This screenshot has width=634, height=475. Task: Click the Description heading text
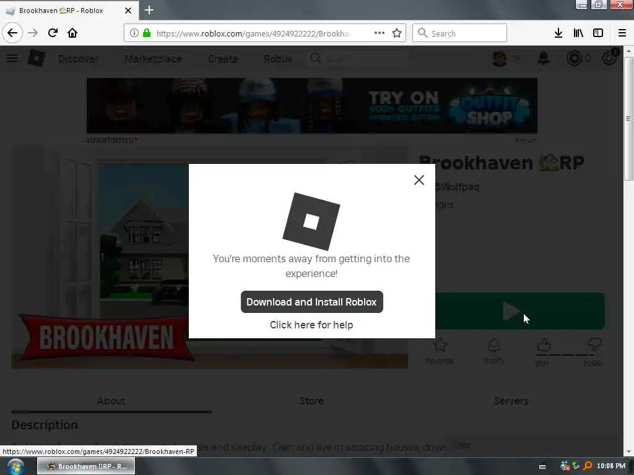coord(45,425)
